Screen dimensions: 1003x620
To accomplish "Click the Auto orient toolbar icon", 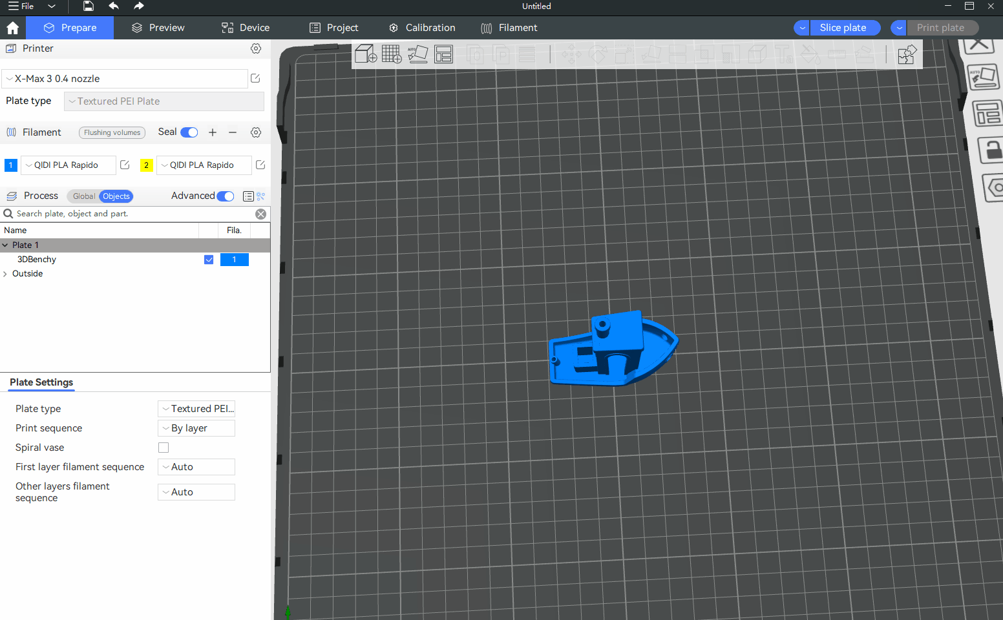I will [417, 54].
